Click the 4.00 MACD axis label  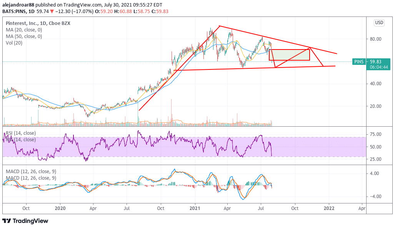click(374, 173)
